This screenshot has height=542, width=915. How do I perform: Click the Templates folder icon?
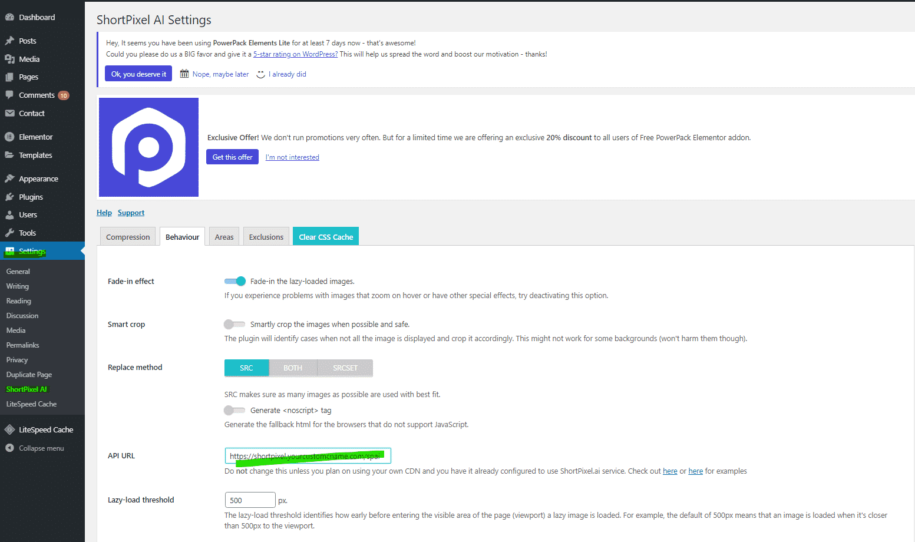(x=9, y=155)
